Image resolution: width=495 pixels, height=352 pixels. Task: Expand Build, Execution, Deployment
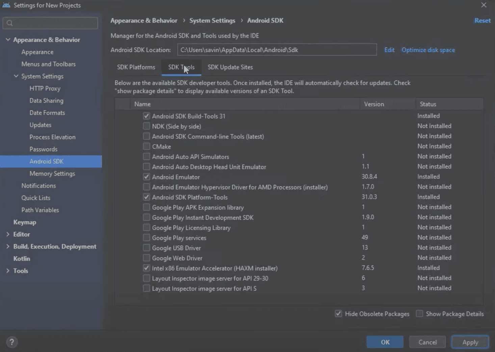click(8, 246)
